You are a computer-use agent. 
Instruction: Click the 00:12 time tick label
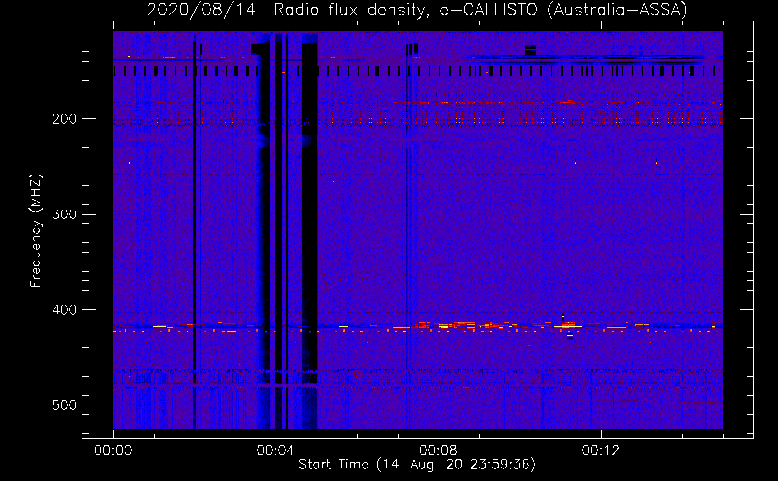601,451
